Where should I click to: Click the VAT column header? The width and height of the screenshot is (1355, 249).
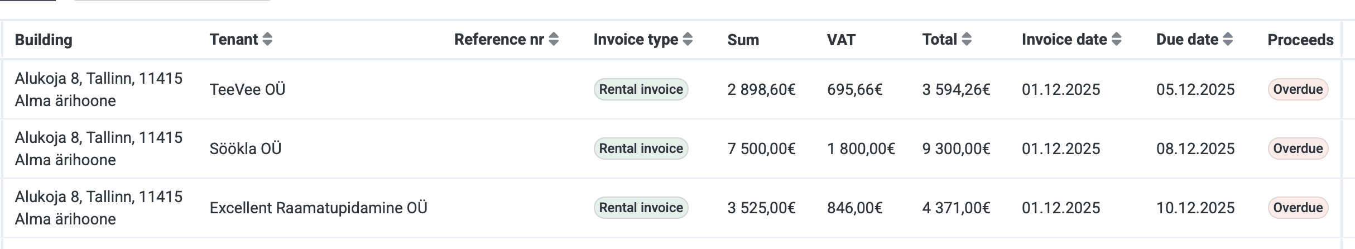tap(841, 40)
